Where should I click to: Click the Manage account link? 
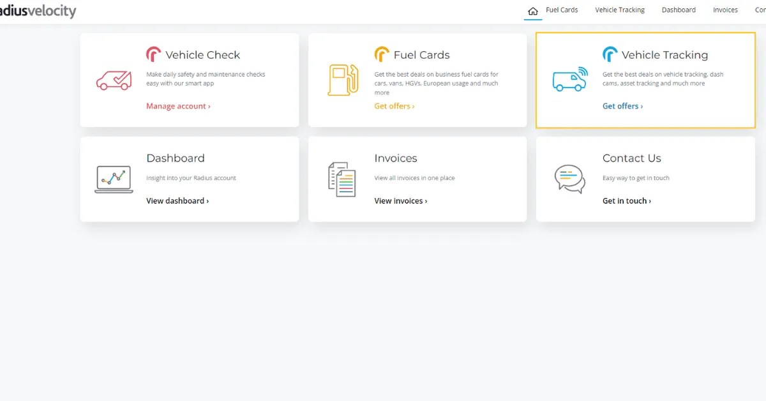178,106
